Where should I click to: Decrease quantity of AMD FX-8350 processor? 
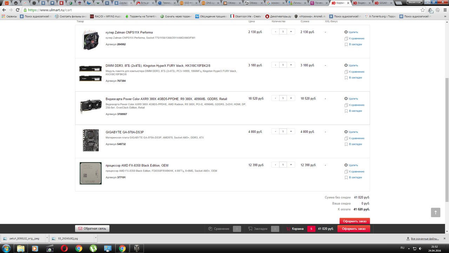pyautogui.click(x=275, y=165)
